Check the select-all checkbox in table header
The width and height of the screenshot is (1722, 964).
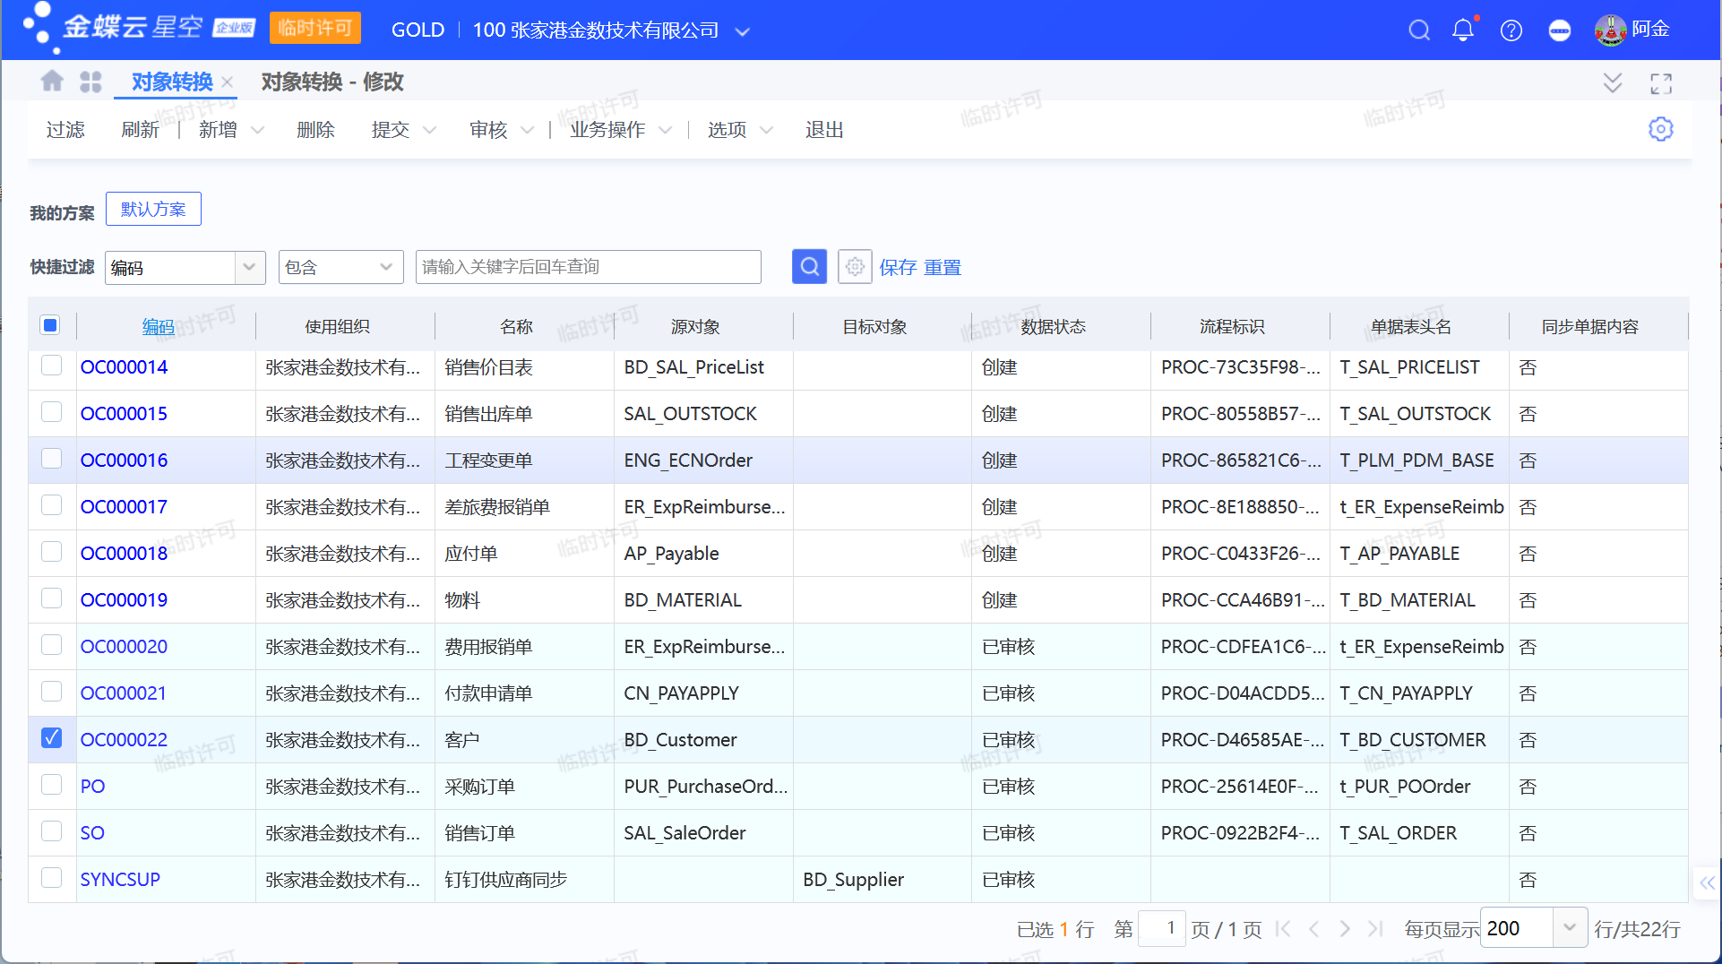tap(50, 325)
